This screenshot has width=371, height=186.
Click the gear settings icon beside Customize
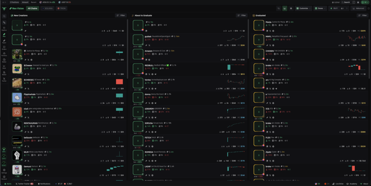point(291,8)
